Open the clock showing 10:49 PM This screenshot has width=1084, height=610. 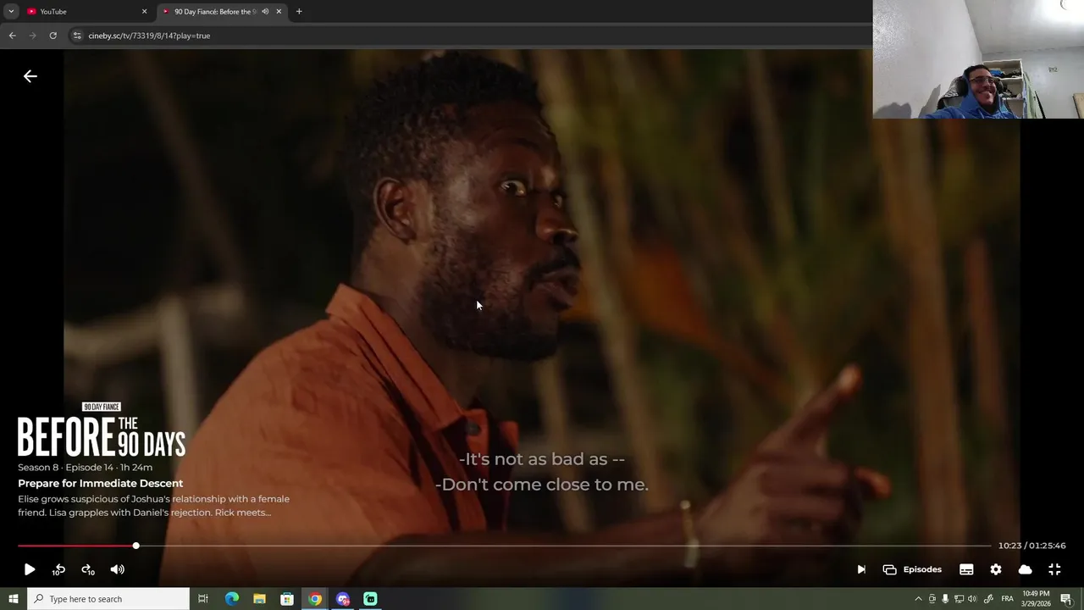pyautogui.click(x=1036, y=599)
